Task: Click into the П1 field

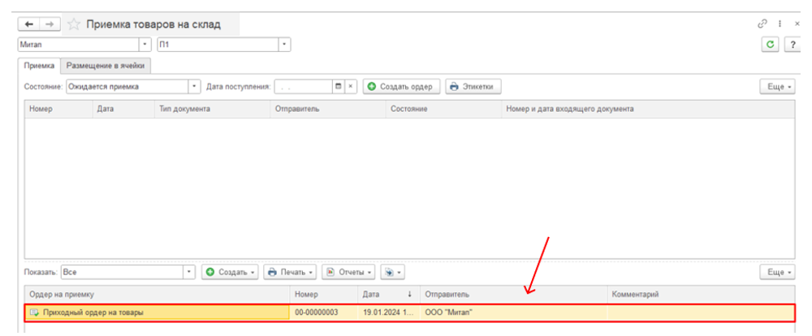Action: coord(218,45)
